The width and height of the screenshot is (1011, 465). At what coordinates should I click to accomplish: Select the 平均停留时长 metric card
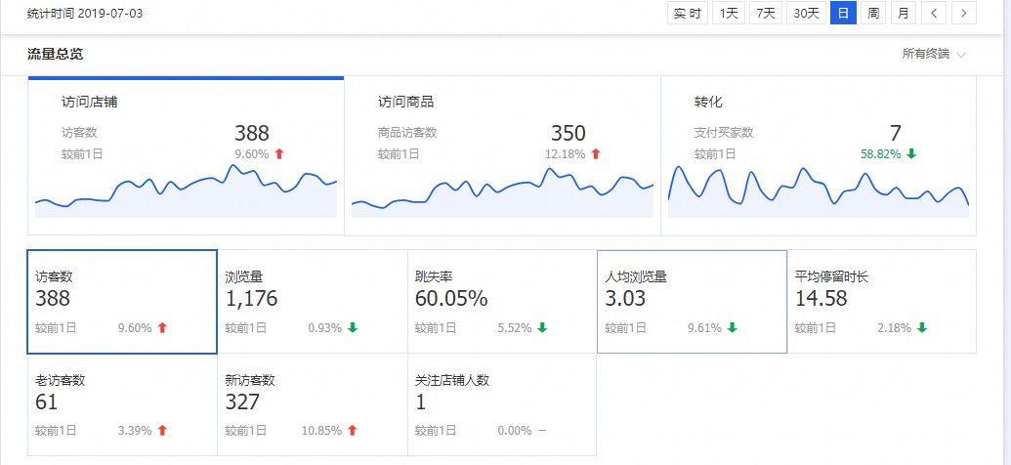click(881, 301)
